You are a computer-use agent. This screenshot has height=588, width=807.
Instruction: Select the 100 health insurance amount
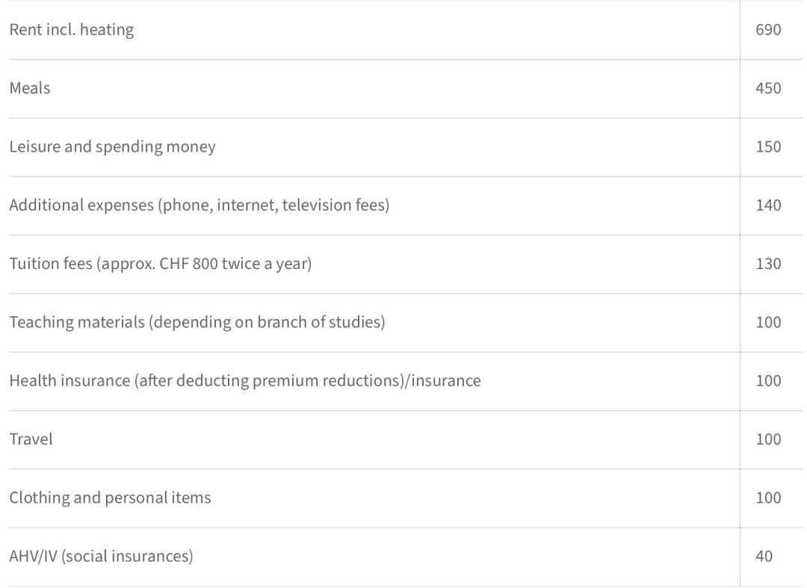coord(768,381)
